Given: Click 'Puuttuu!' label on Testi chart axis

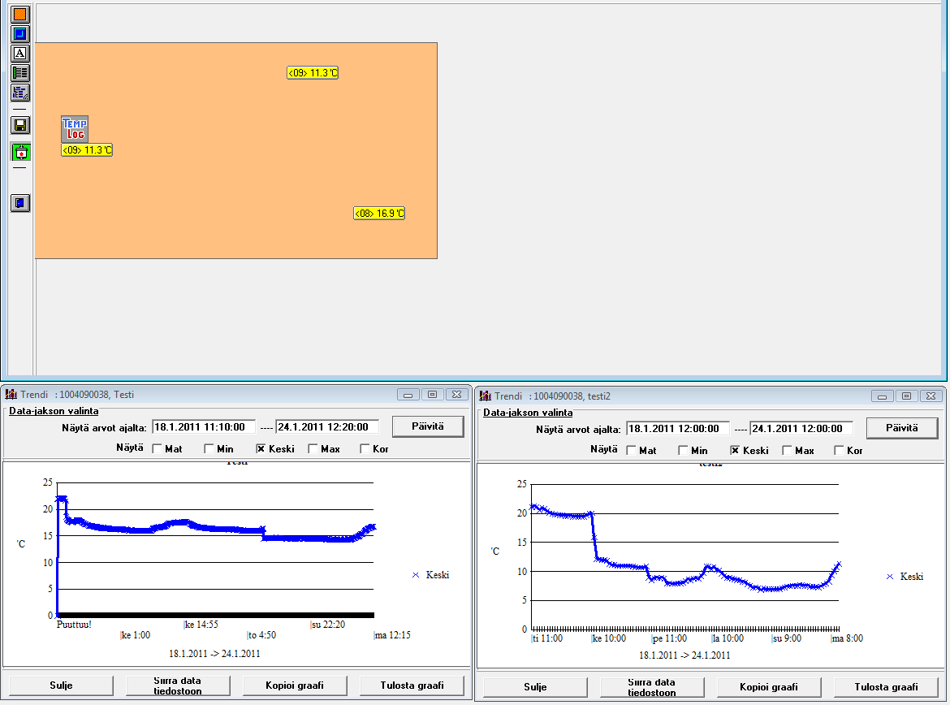Looking at the screenshot, I should [x=74, y=625].
